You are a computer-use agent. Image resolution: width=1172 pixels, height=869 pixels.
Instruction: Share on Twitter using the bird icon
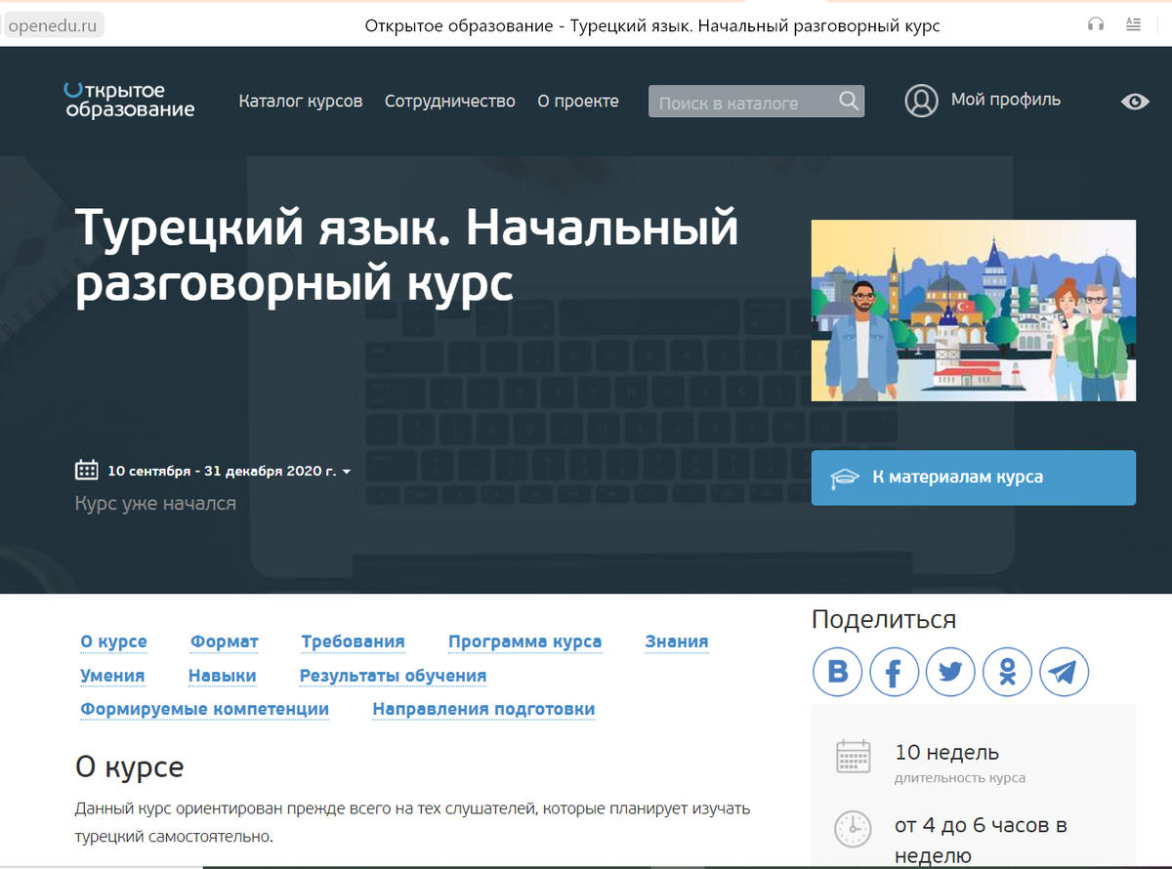(x=950, y=672)
